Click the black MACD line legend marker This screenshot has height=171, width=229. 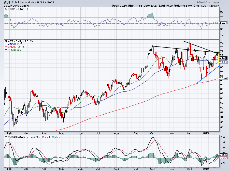coord(6,137)
